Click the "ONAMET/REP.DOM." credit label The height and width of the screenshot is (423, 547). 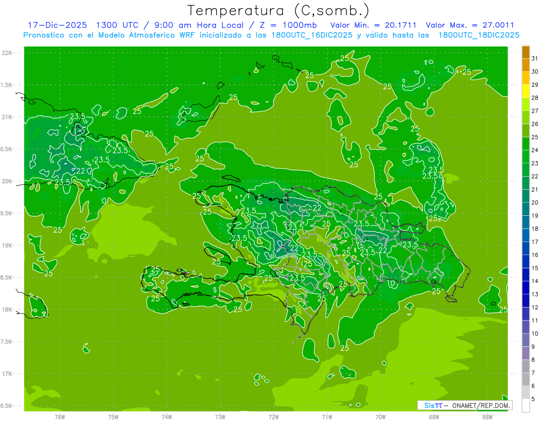point(481,405)
